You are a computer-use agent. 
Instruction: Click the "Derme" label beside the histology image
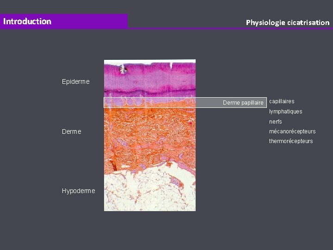coord(72,131)
